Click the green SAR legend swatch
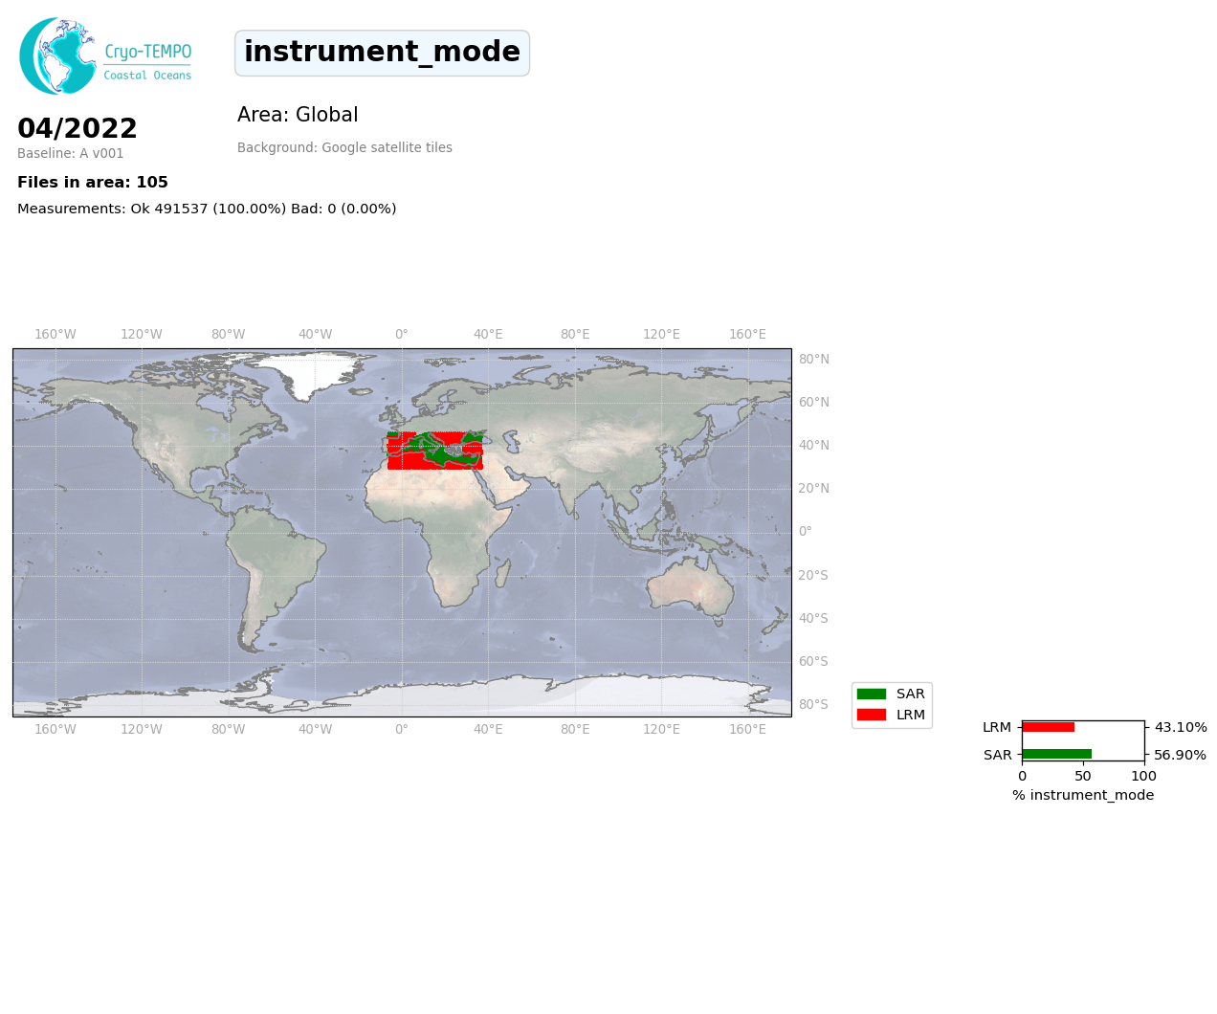This screenshot has width=1217, height=1014. (872, 694)
